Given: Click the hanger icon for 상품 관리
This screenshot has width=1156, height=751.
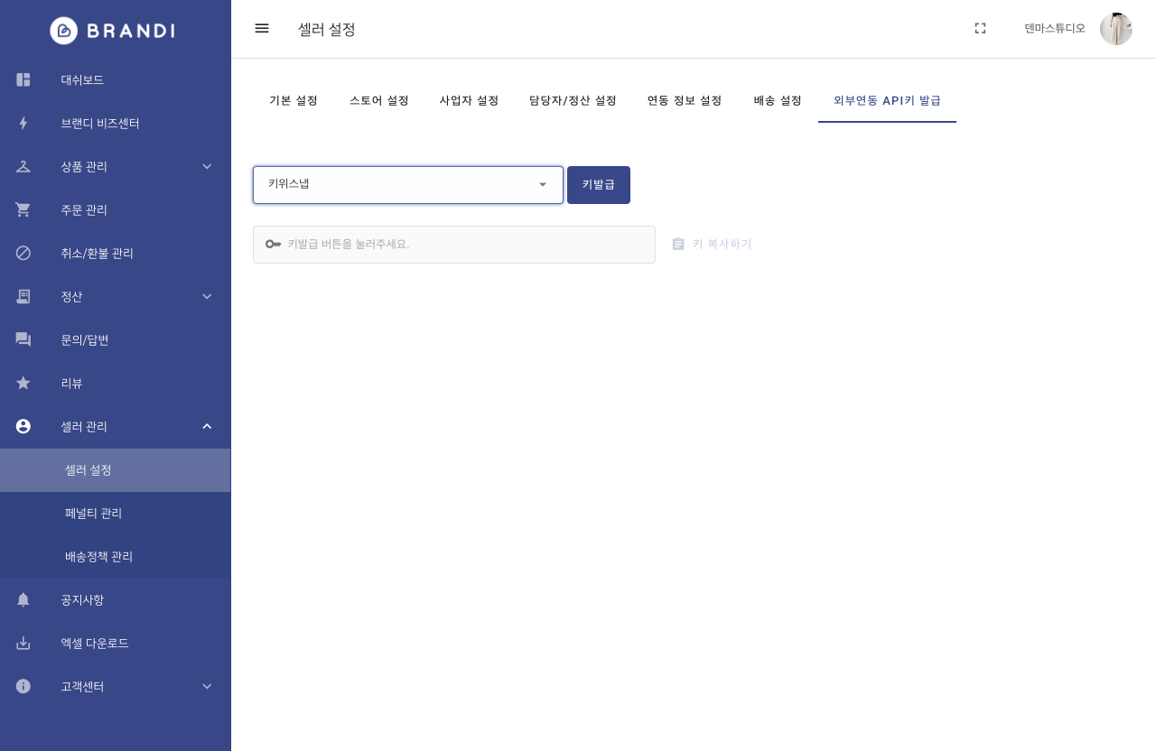Looking at the screenshot, I should pyautogui.click(x=23, y=166).
